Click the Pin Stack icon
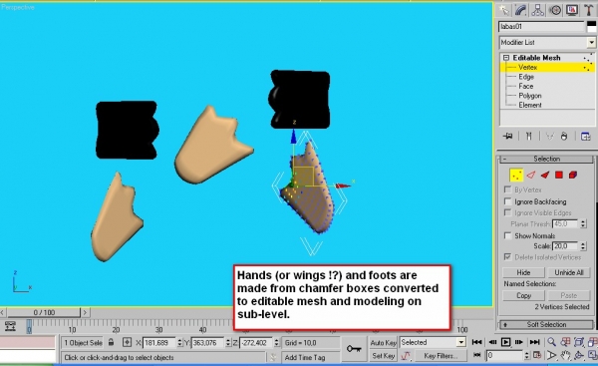The image size is (598, 366). coord(507,137)
